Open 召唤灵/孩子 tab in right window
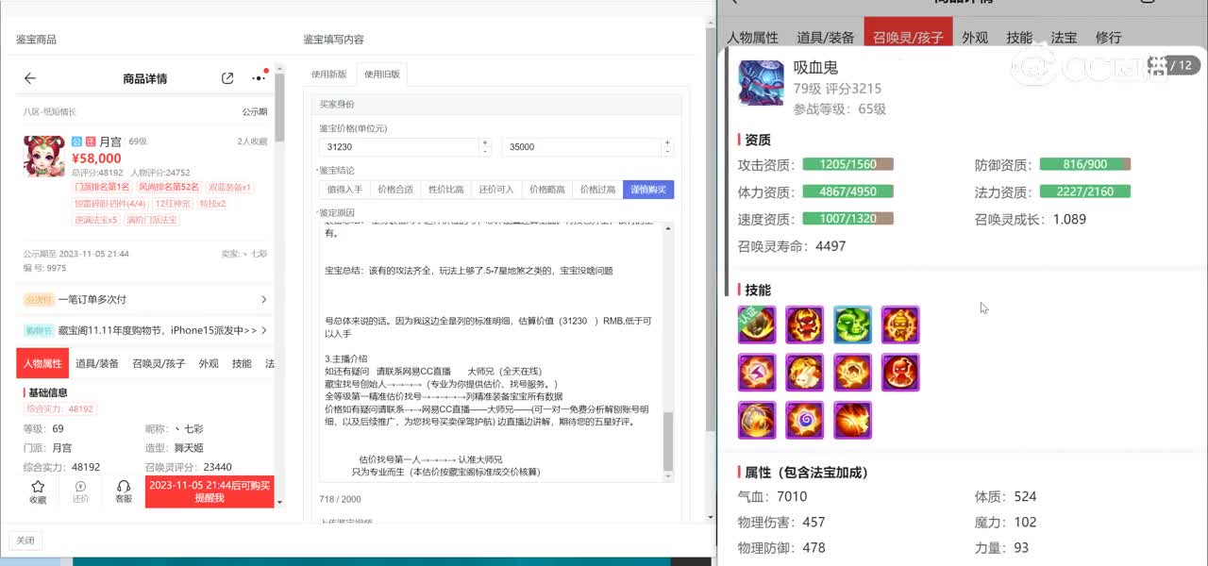 point(908,38)
